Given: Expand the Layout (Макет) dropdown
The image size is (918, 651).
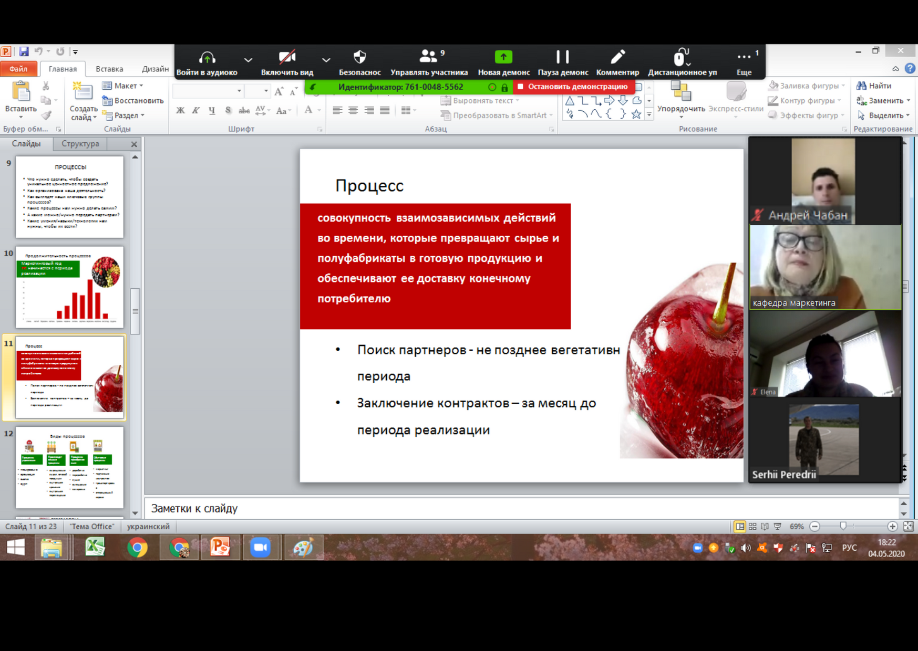Looking at the screenshot, I should click(124, 86).
